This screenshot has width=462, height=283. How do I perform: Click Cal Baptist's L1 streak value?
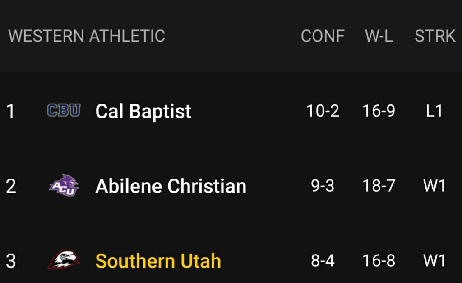click(x=434, y=111)
